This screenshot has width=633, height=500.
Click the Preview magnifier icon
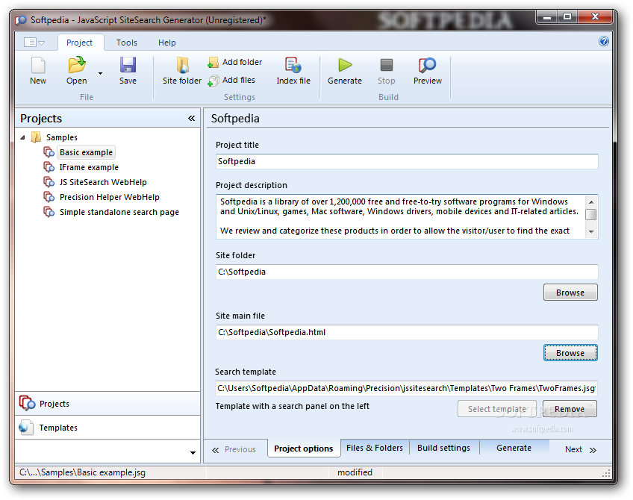428,65
